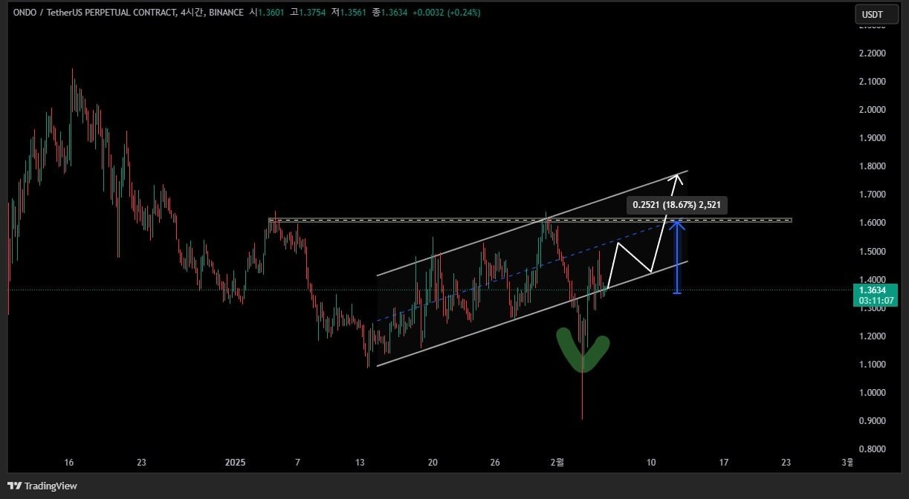The image size is (909, 499).
Task: Click the 2025 label on time axis
Action: click(235, 463)
